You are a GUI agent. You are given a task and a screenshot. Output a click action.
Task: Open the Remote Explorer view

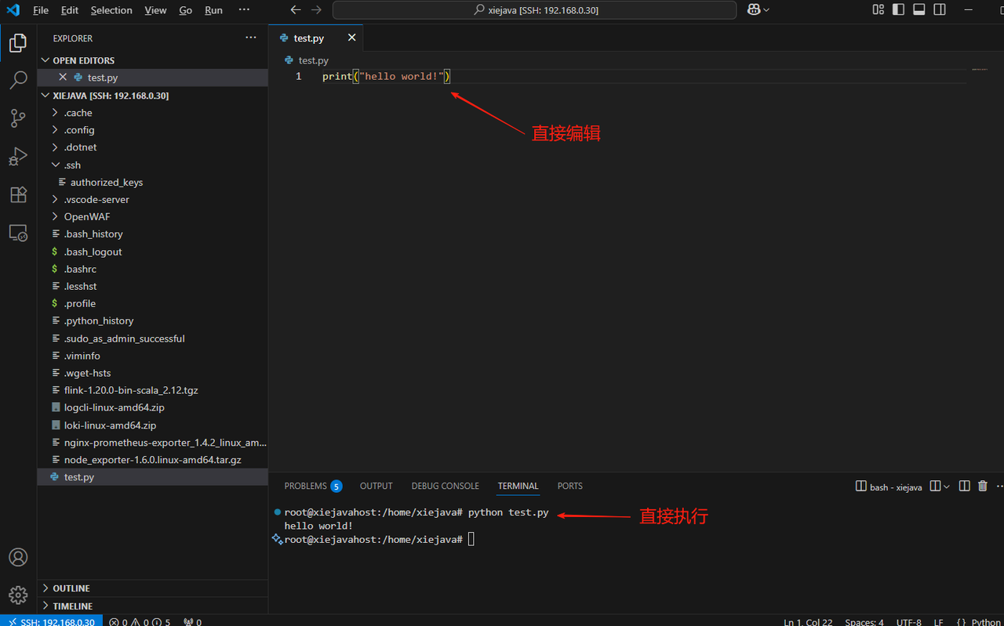point(18,233)
